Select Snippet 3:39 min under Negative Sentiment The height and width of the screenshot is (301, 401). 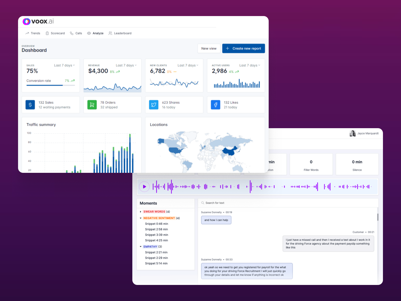tap(156, 235)
